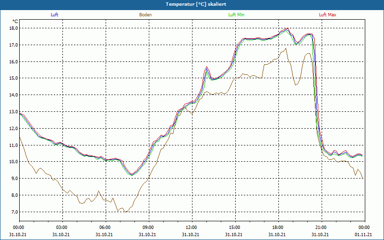The width and height of the screenshot is (384, 240).
Task: Click the Luft Min legend label
Action: click(236, 15)
